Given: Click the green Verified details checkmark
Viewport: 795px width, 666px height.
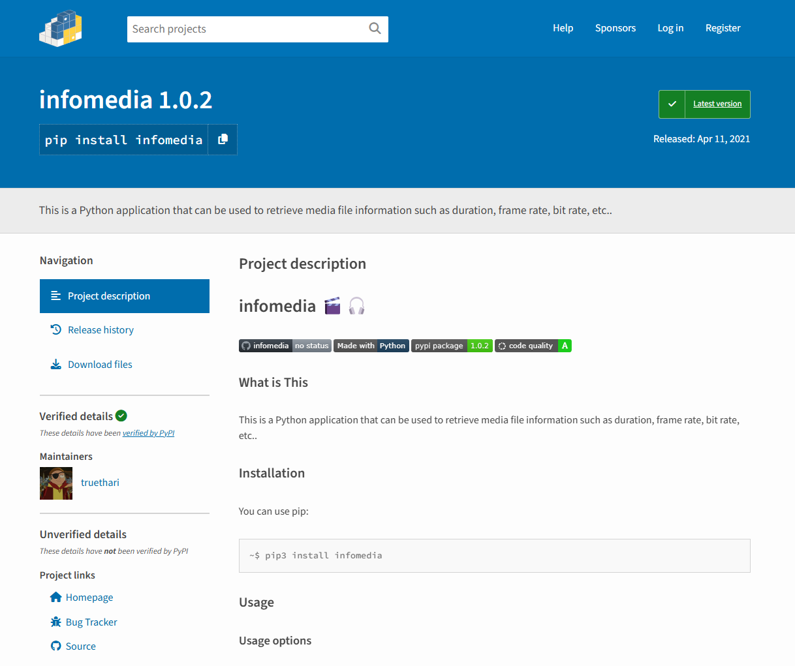Looking at the screenshot, I should [121, 416].
